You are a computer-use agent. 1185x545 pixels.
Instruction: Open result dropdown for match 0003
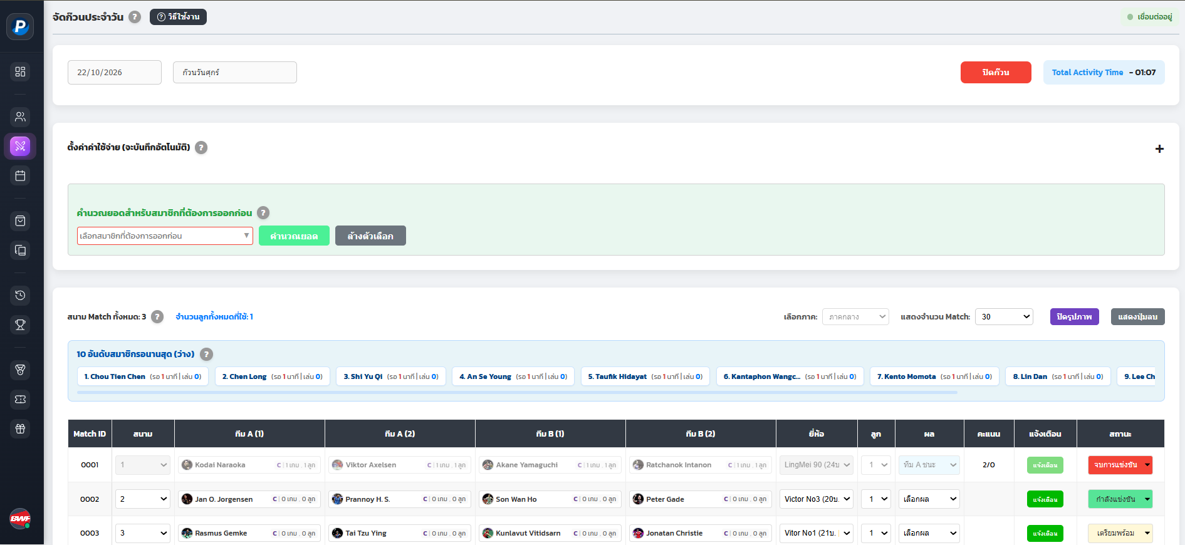click(x=929, y=533)
